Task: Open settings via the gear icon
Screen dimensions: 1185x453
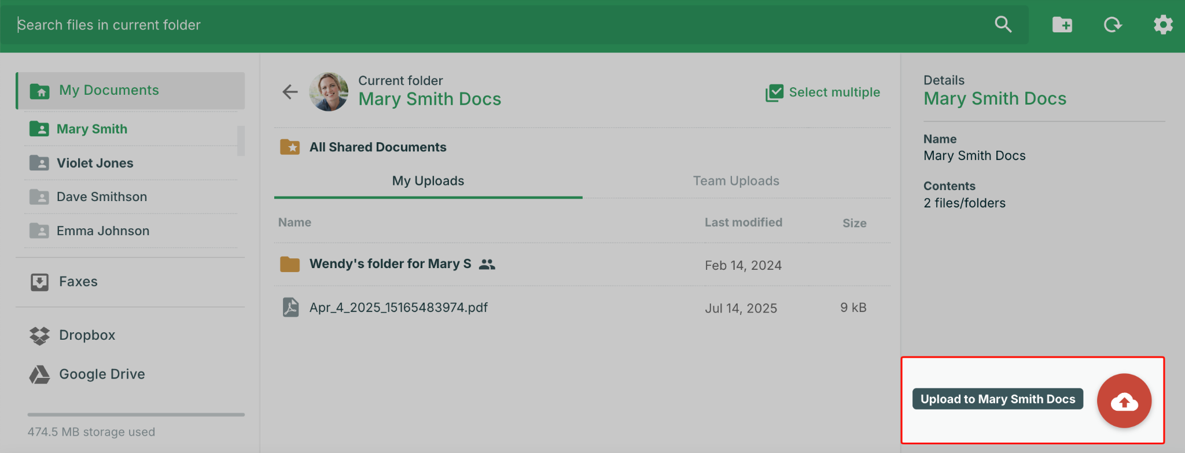Action: [x=1162, y=25]
